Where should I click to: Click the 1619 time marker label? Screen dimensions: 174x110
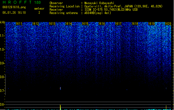(152, 24)
